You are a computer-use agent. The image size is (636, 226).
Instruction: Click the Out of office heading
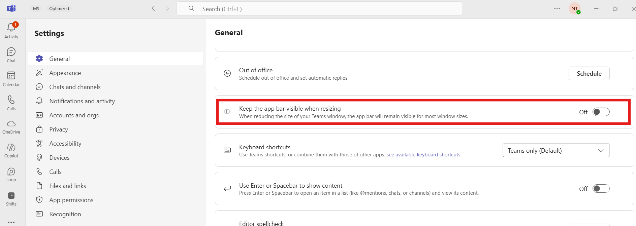256,70
